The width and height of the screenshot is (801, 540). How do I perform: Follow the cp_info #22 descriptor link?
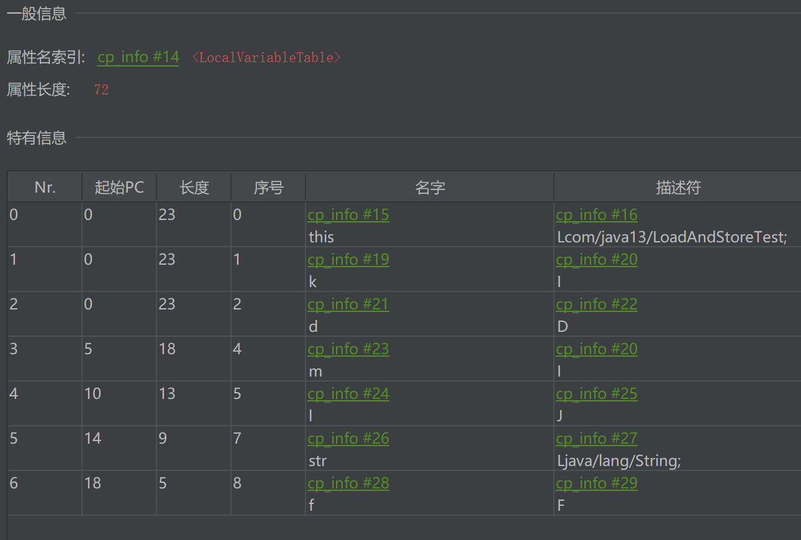[597, 304]
